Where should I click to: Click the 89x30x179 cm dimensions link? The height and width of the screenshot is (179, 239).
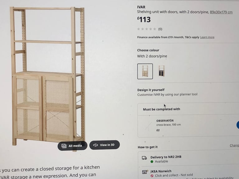[x=221, y=12]
